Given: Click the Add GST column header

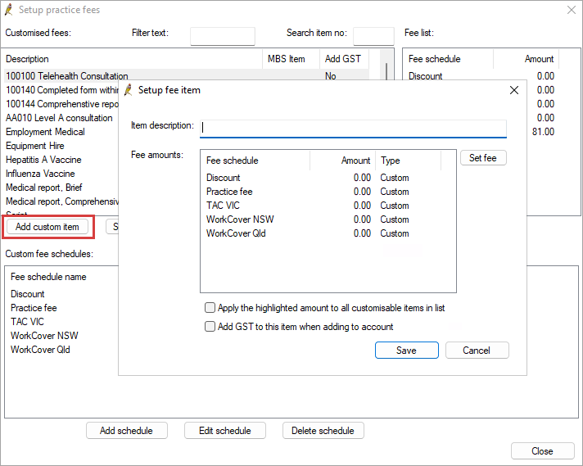Looking at the screenshot, I should pyautogui.click(x=344, y=59).
